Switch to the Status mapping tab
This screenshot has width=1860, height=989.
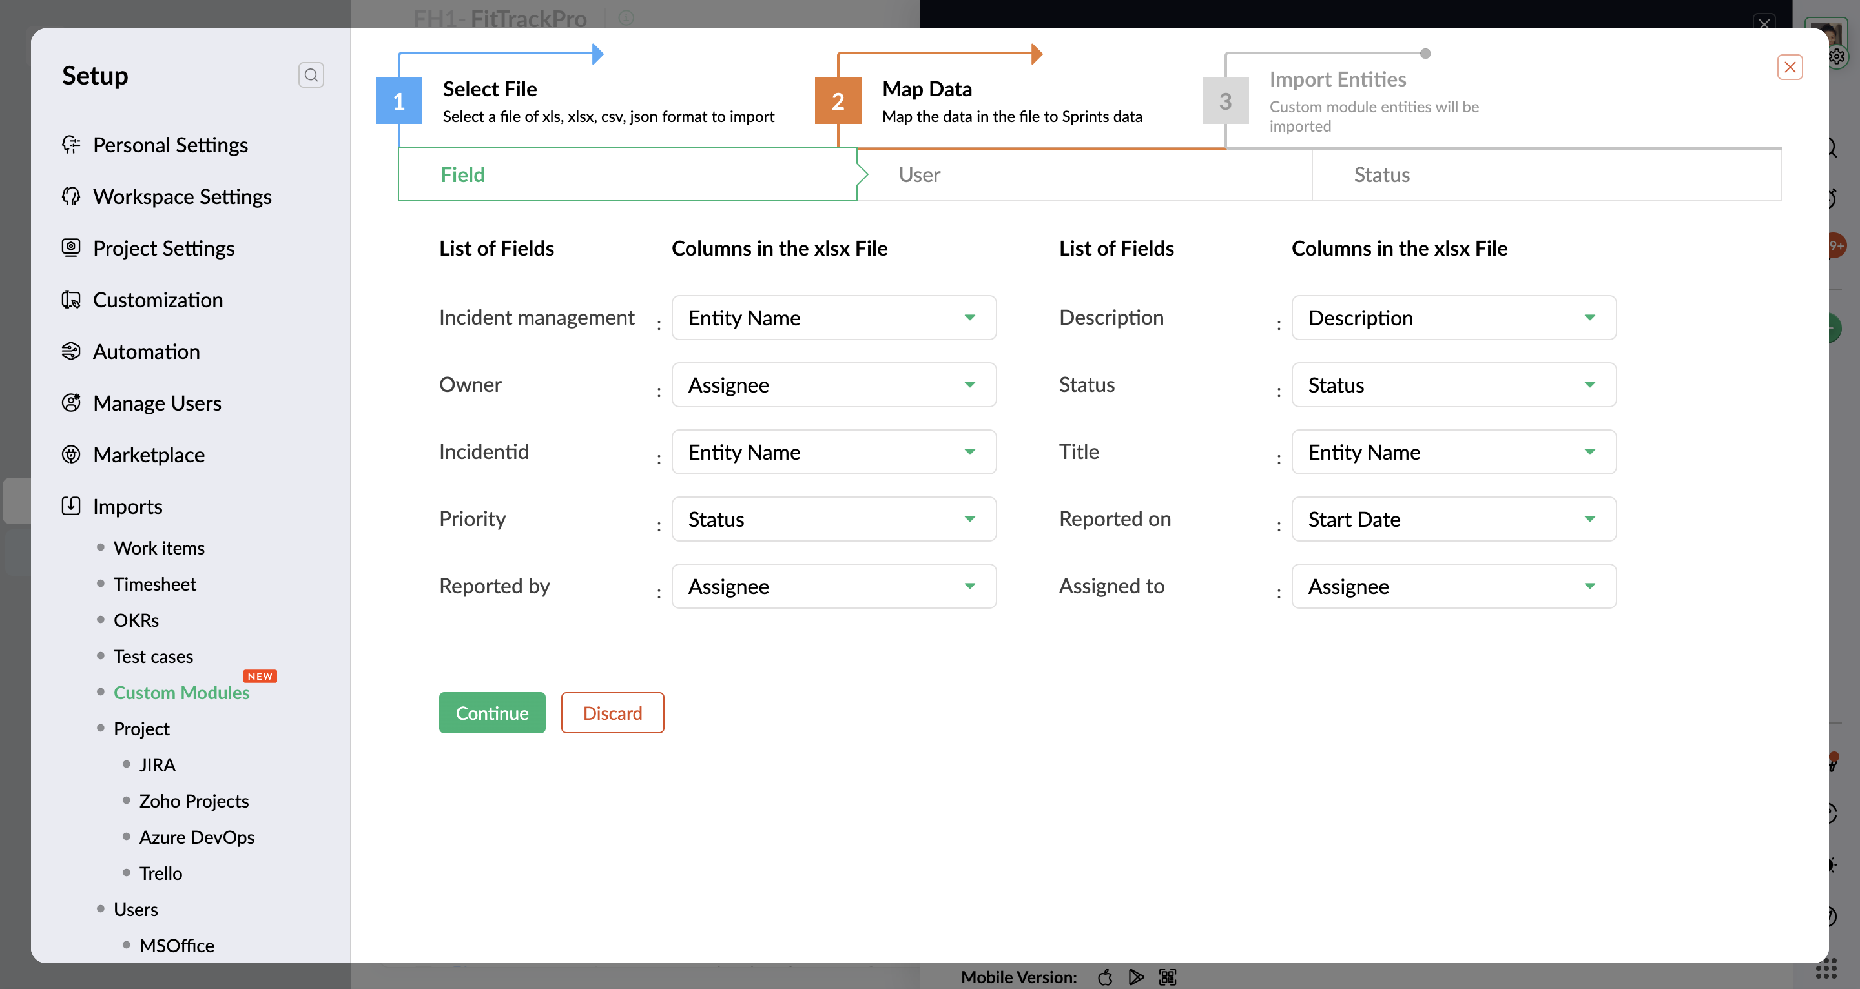(x=1381, y=175)
